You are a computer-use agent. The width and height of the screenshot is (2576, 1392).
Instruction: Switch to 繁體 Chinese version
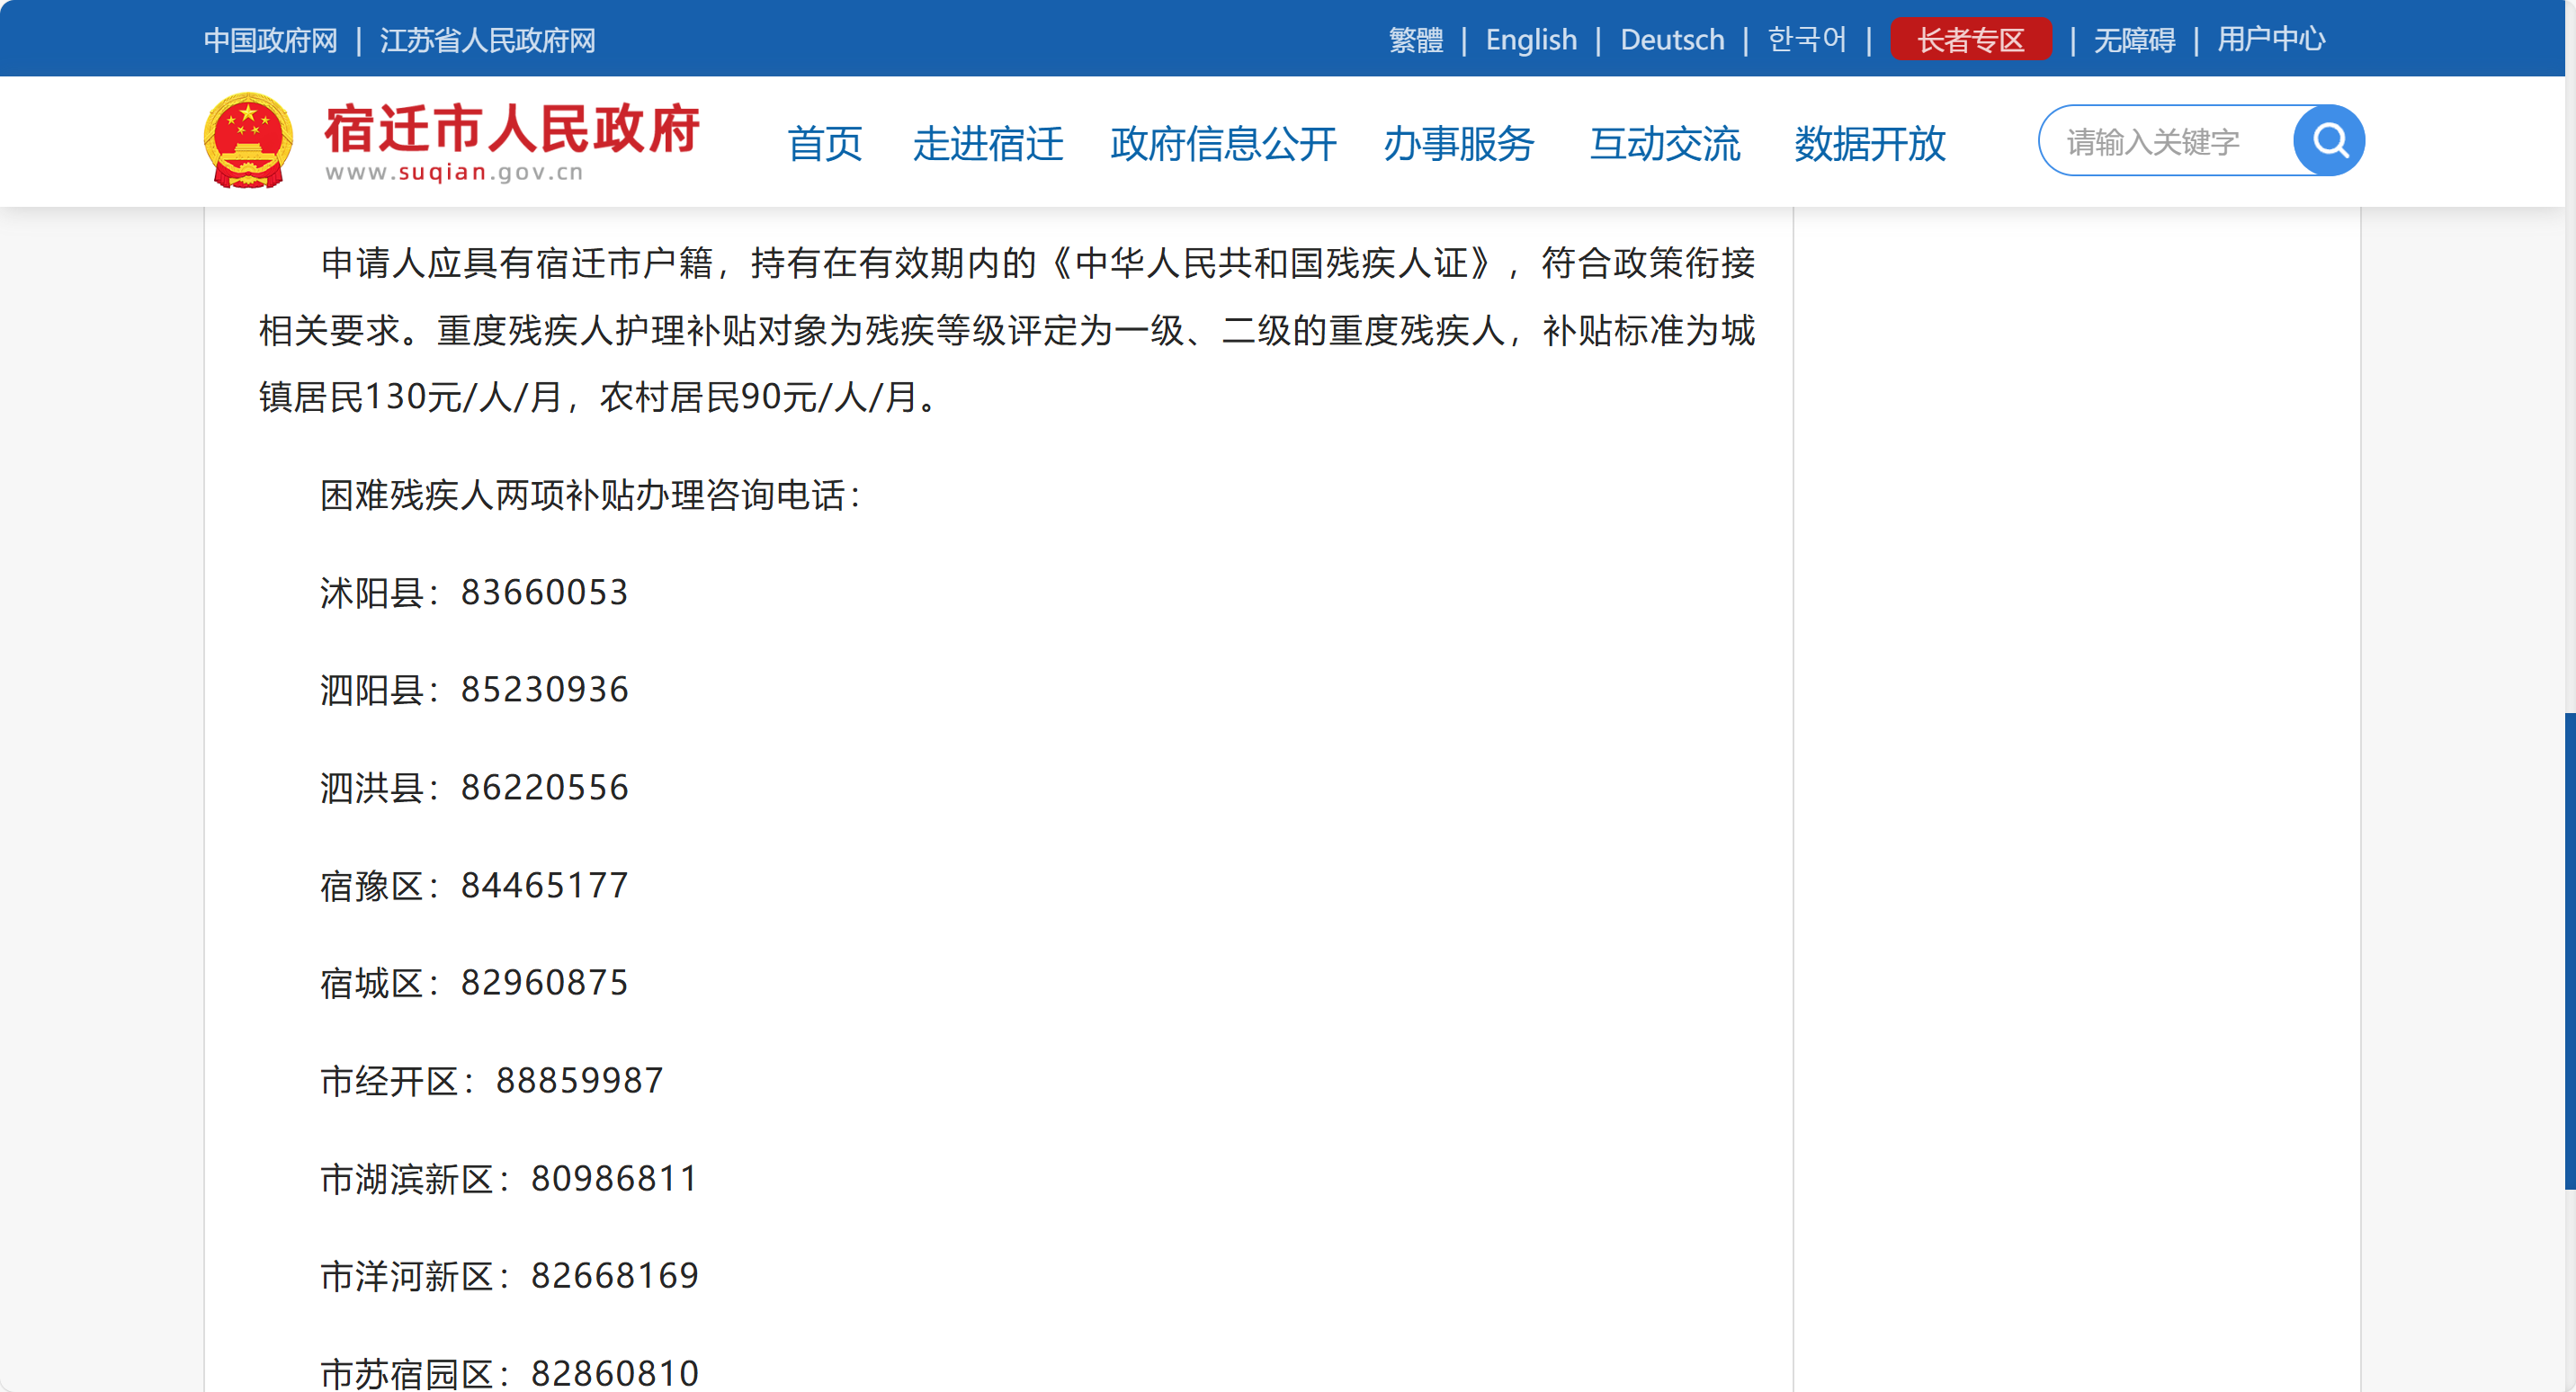pyautogui.click(x=1415, y=40)
